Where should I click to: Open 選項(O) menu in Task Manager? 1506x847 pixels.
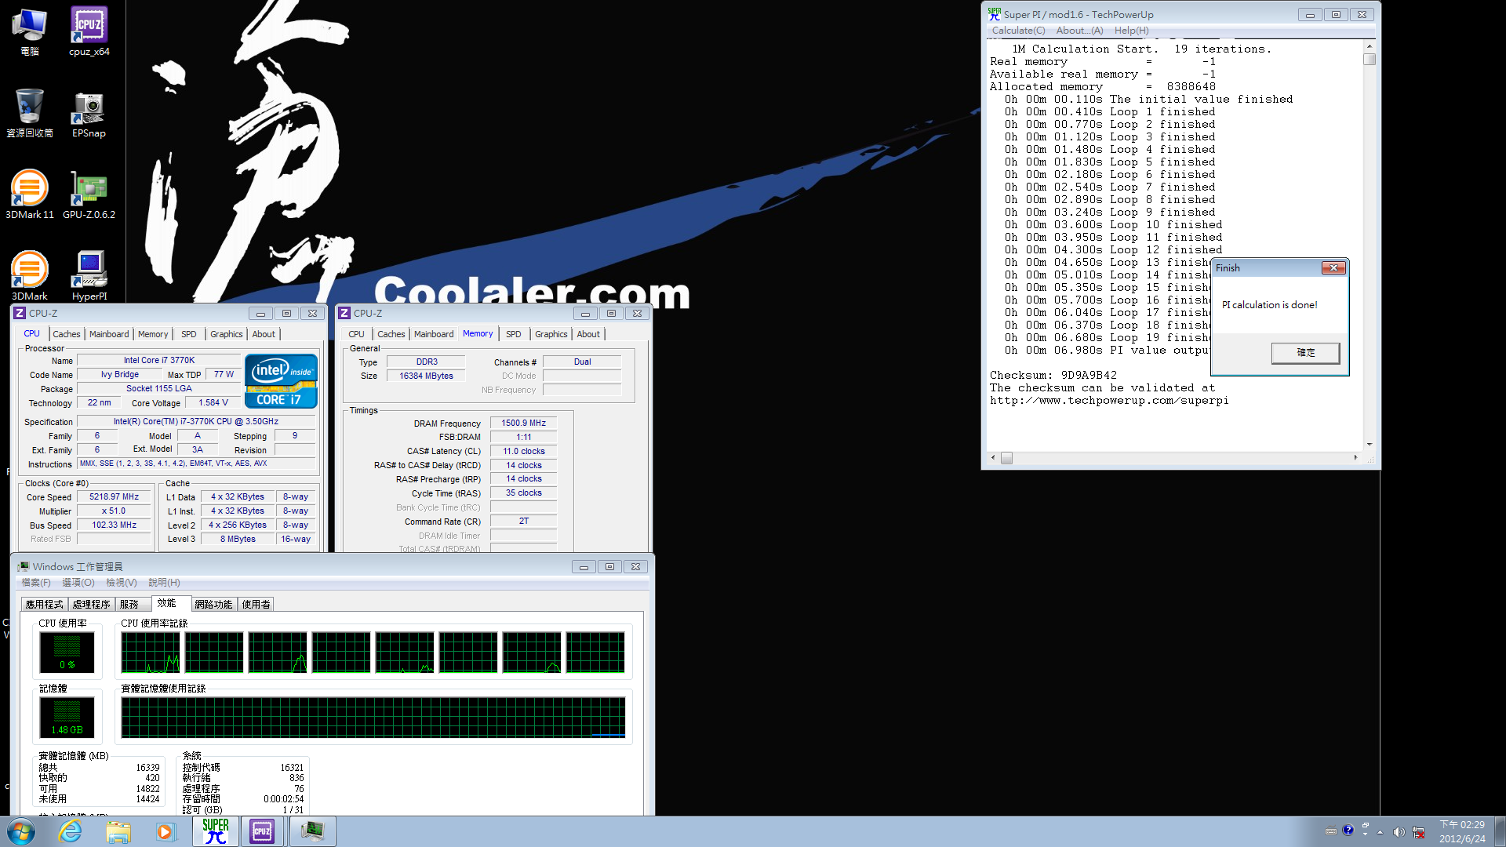[x=78, y=583]
